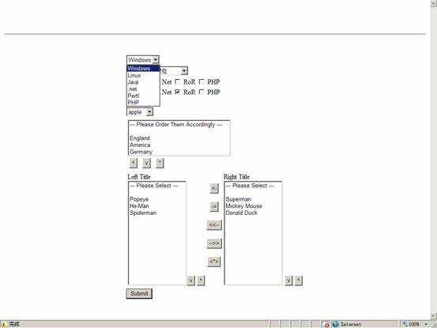Check the PHP checkbox in the second row
The image size is (437, 328).
202,92
